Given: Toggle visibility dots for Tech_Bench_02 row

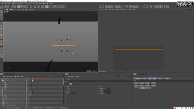Looking at the screenshot, I should click(x=28, y=99).
